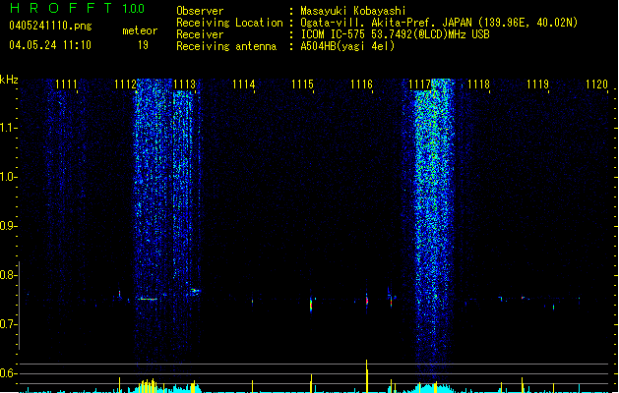The image size is (619, 393).
Task: Click the 1112 time marker
Action: [125, 84]
